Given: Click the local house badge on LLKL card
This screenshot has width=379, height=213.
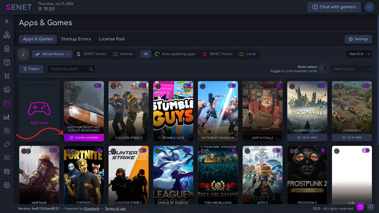Looking at the screenshot, I should point(337,151).
